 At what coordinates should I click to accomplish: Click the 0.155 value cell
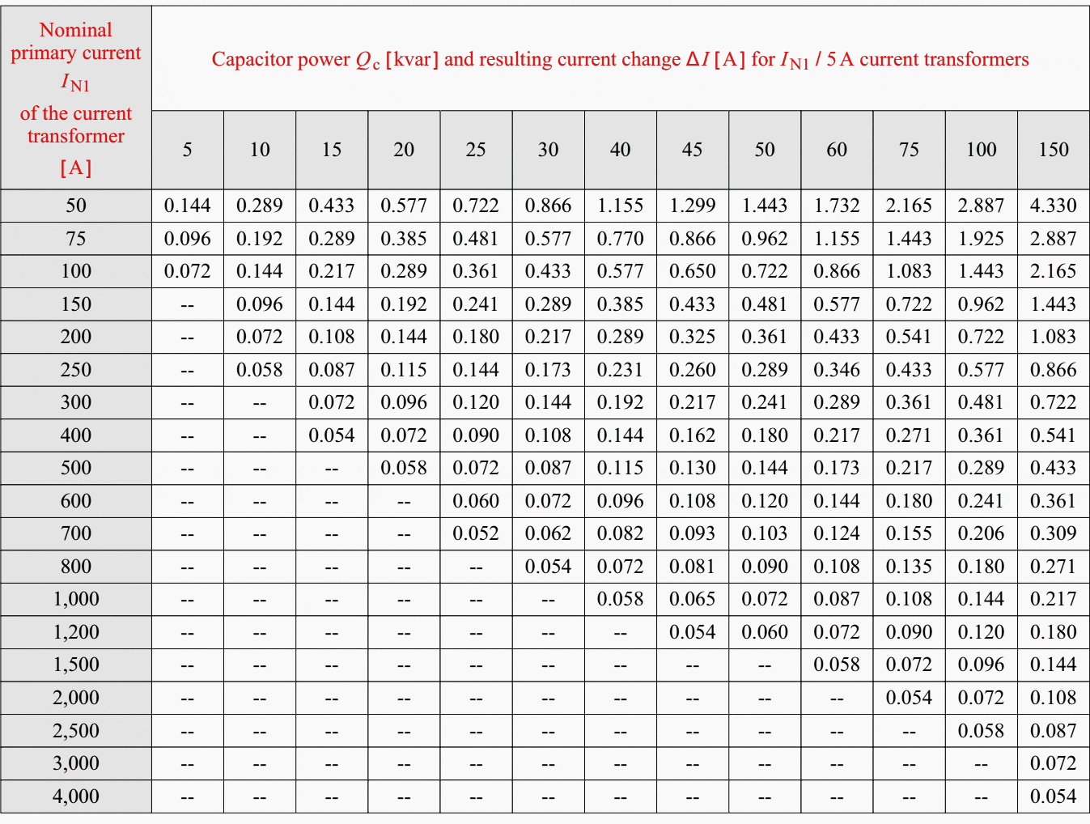(909, 534)
